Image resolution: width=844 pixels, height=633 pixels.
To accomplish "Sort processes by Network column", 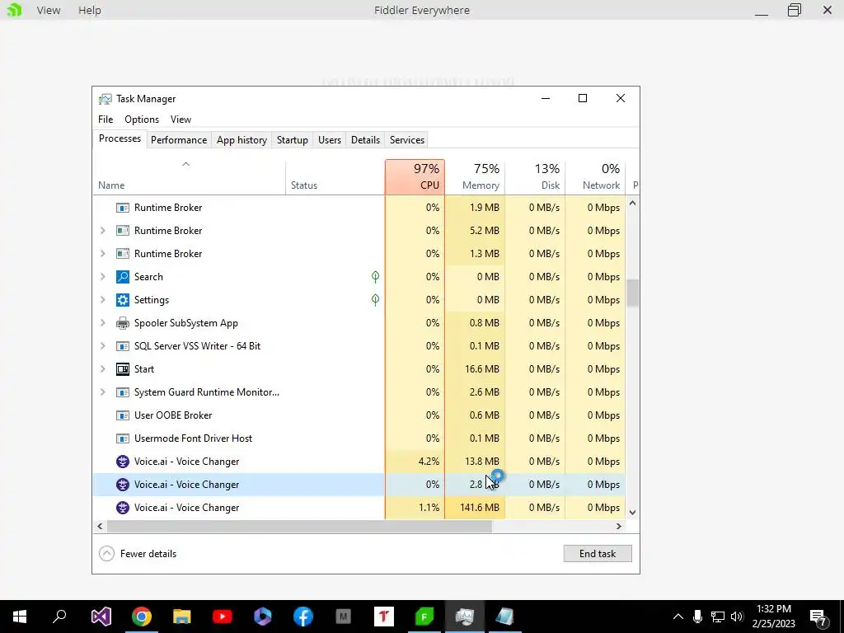I will [595, 177].
